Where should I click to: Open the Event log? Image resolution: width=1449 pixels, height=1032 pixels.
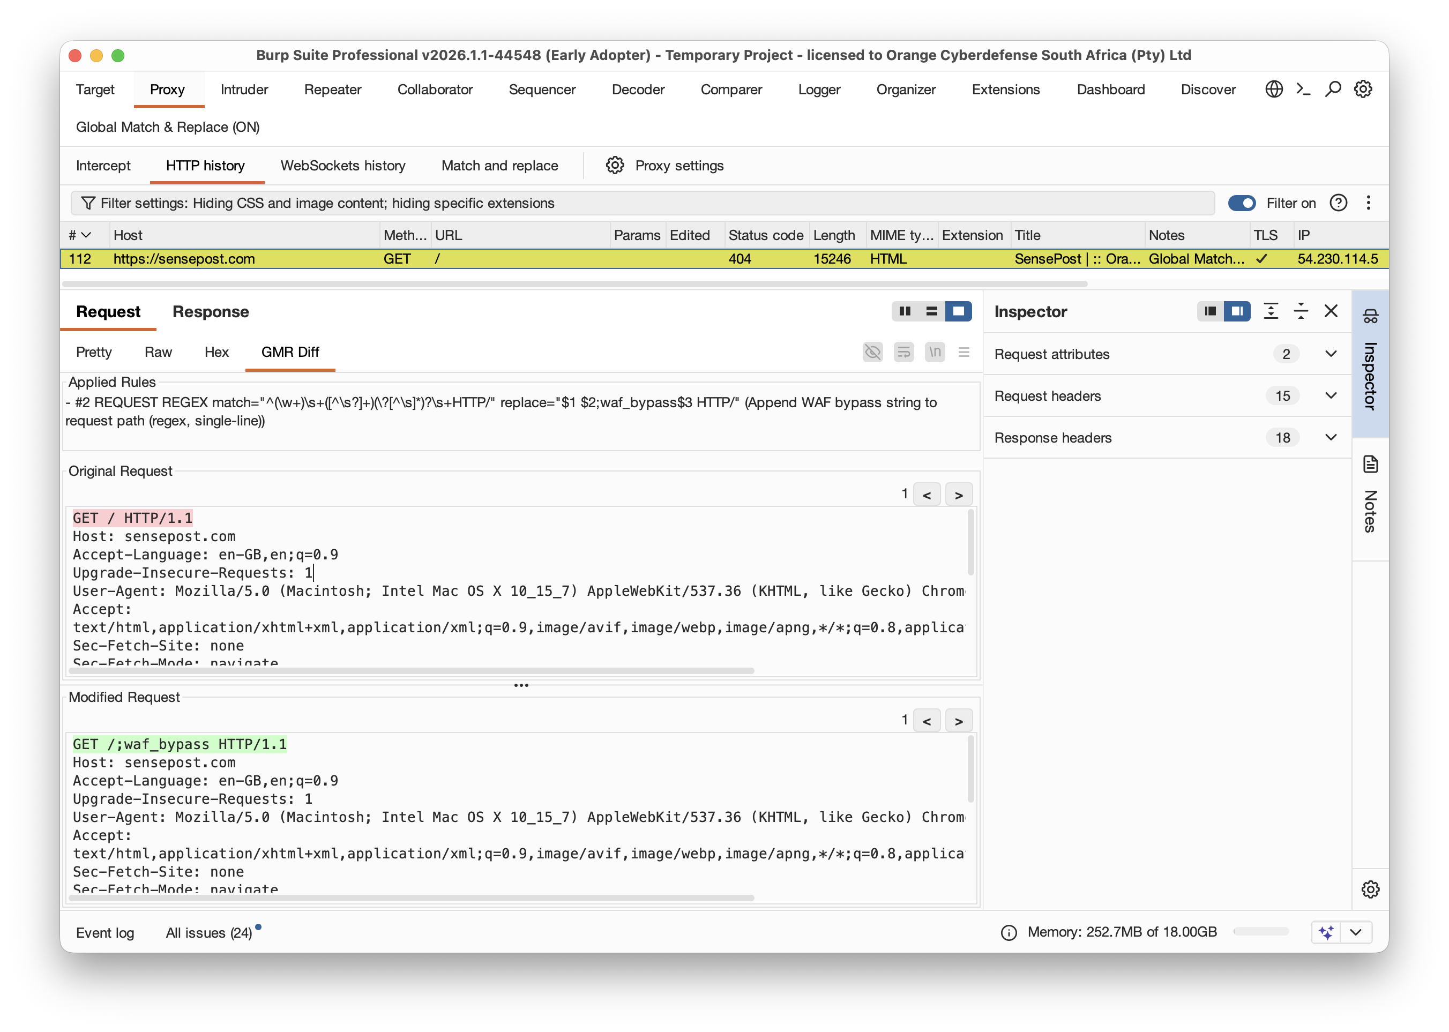[105, 932]
